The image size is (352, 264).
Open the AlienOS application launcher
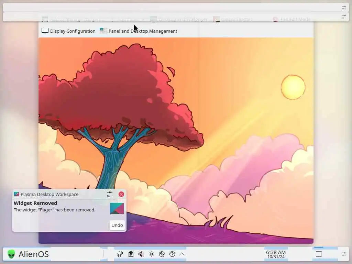(x=28, y=254)
